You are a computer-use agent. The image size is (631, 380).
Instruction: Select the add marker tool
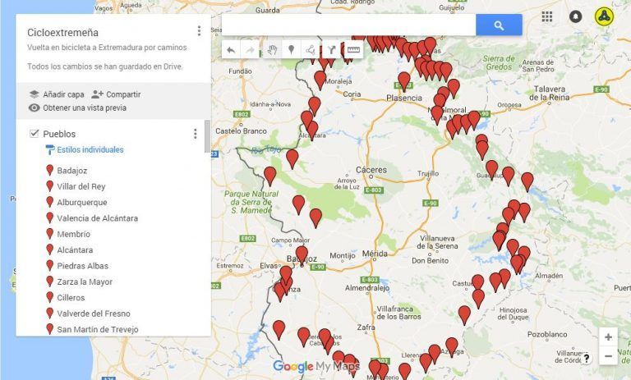(x=292, y=50)
